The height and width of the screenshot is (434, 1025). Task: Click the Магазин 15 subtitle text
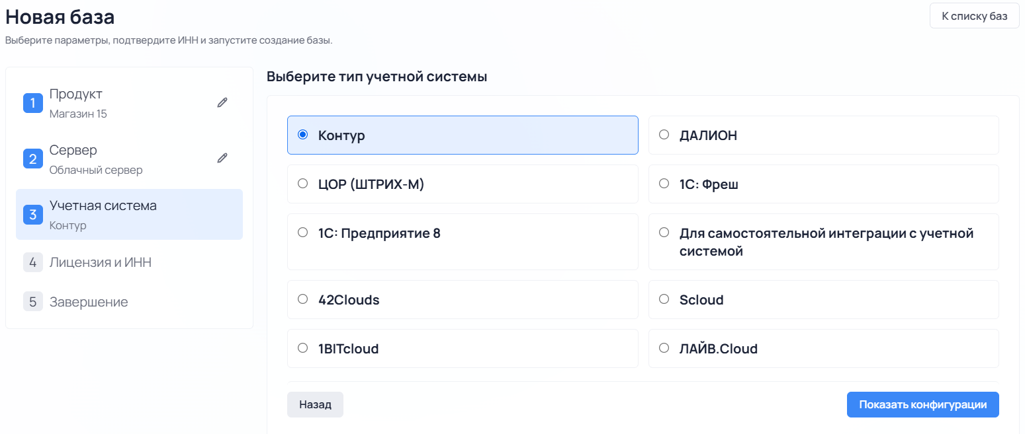[78, 114]
